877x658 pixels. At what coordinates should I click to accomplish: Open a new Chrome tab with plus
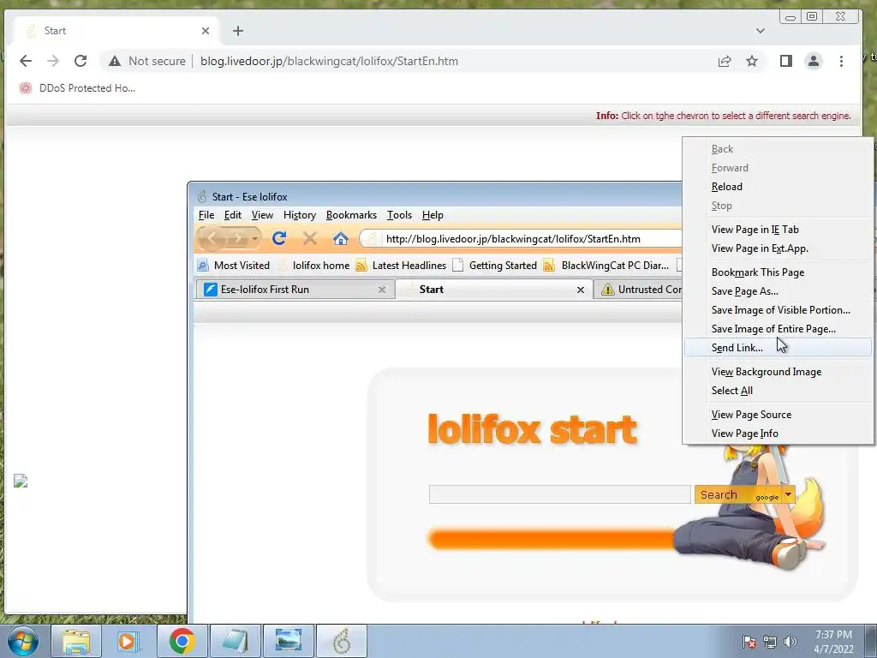point(238,31)
